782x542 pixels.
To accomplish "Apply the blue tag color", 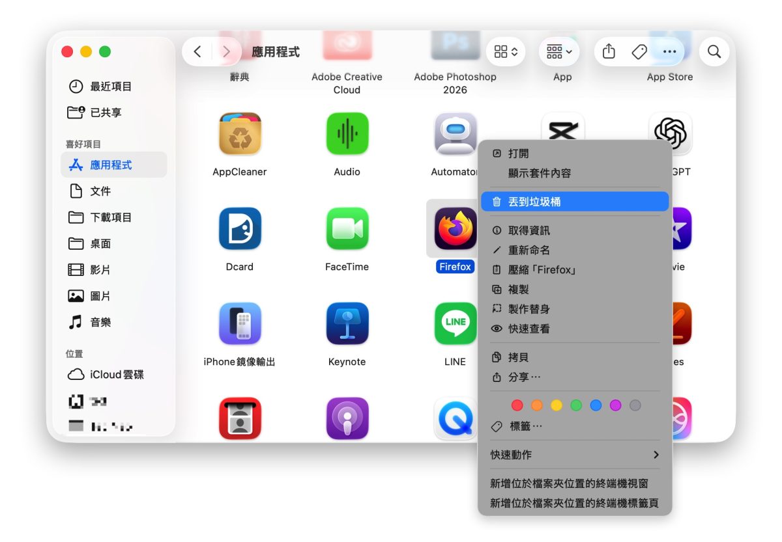I will tap(596, 405).
